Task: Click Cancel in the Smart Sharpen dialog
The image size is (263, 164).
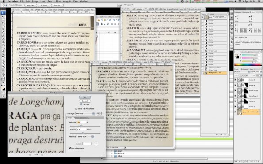Action: 85,101
